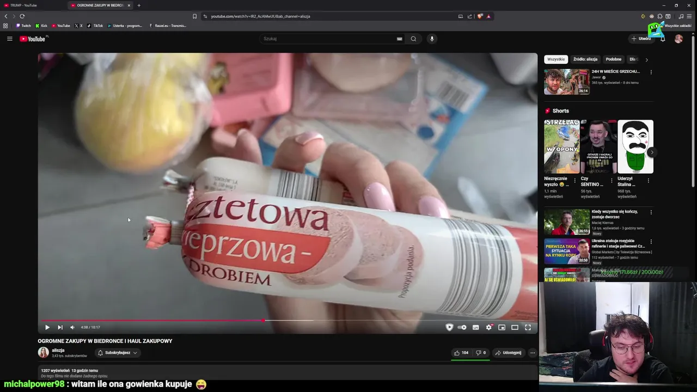
Task: Start voice search with microphone
Action: click(432, 39)
